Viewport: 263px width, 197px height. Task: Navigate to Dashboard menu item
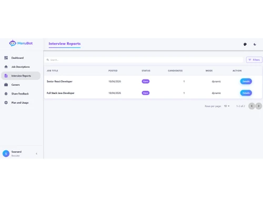tap(21, 58)
